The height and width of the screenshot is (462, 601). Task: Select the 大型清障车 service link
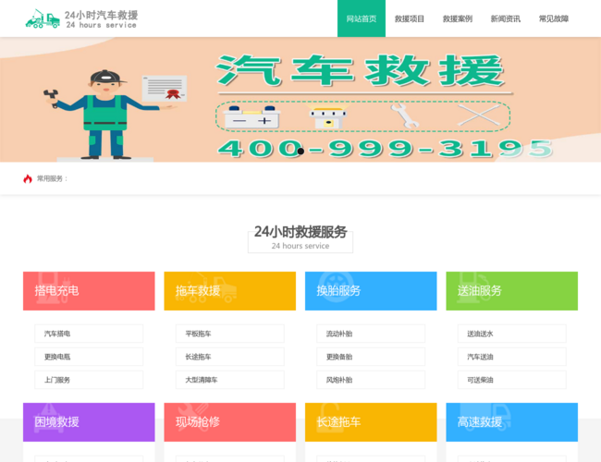[230, 380]
